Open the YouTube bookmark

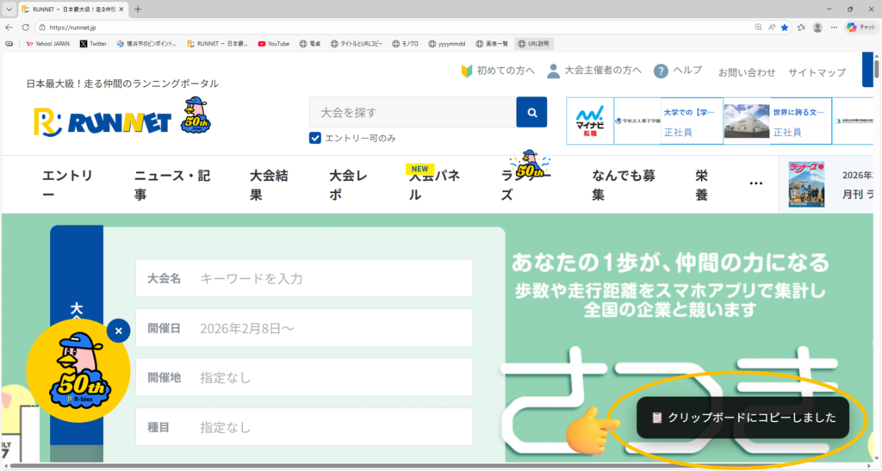pyautogui.click(x=273, y=43)
